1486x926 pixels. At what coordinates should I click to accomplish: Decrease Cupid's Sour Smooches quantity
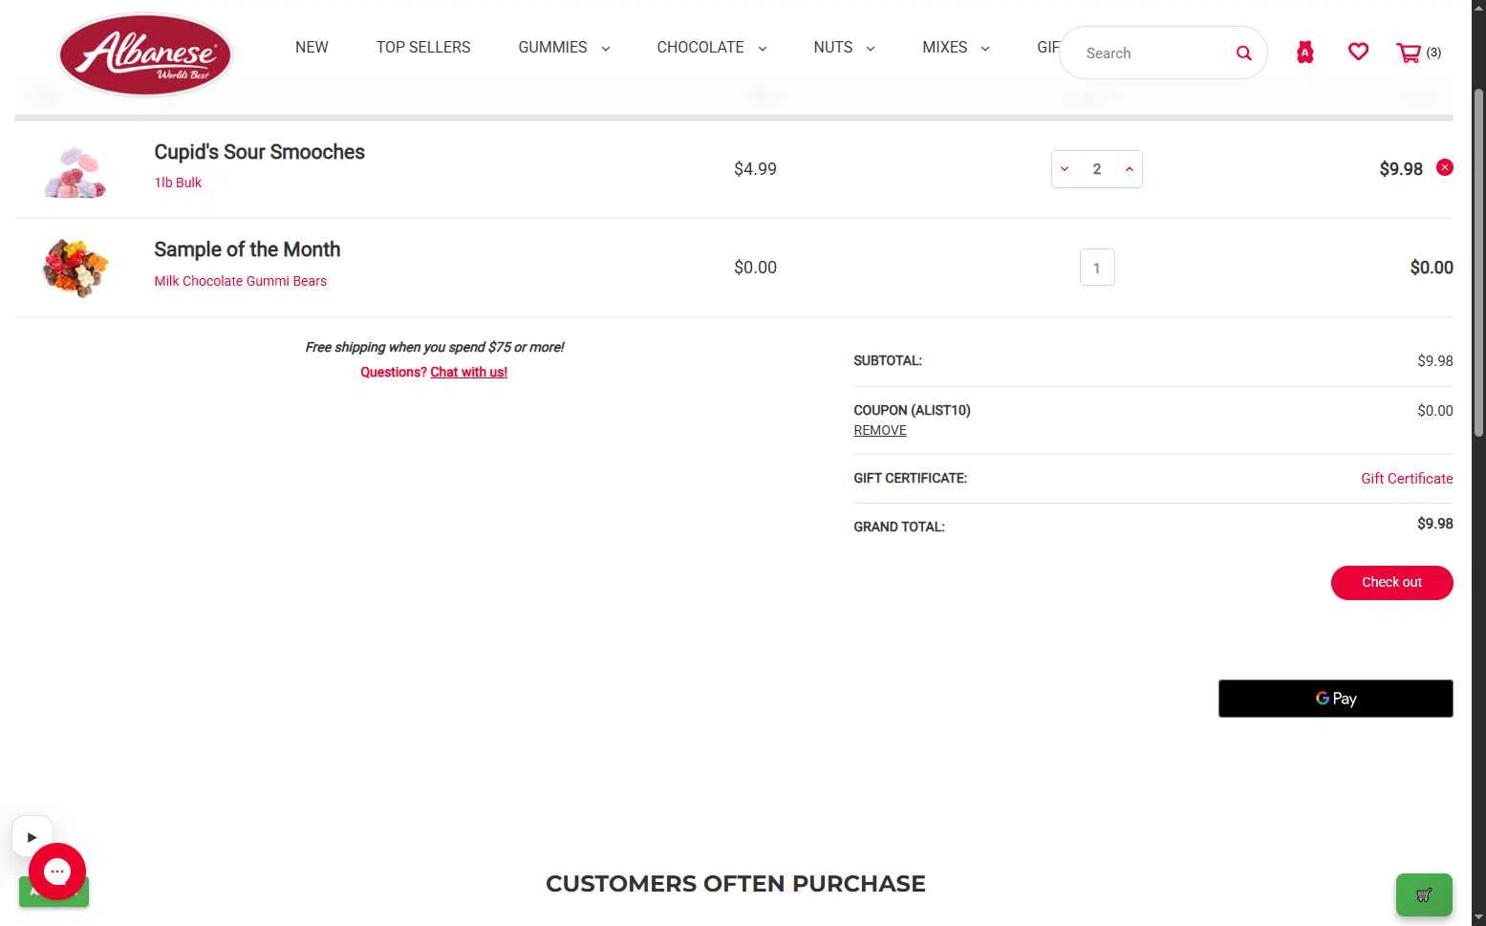pyautogui.click(x=1065, y=169)
